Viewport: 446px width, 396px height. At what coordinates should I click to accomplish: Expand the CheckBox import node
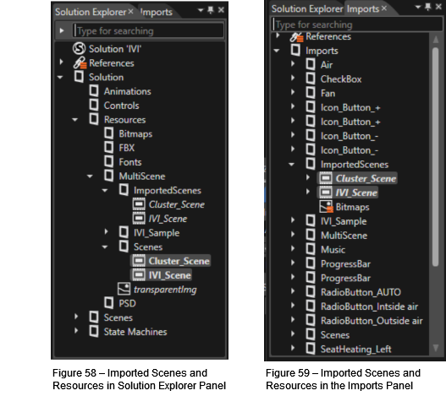tap(293, 78)
